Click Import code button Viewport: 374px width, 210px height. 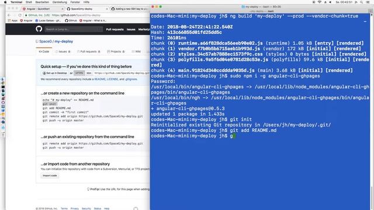pyautogui.click(x=50, y=176)
